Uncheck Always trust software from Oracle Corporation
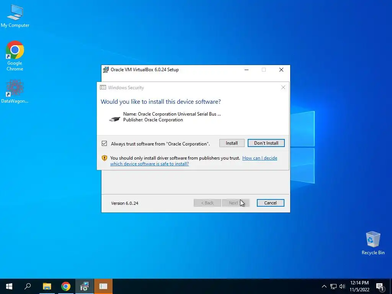This screenshot has width=392, height=294. coord(104,144)
